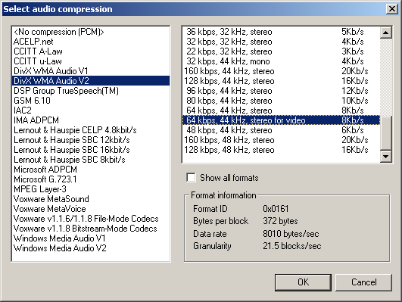The height and width of the screenshot is (302, 402).
Task: Select the IAC2 codec
Action: 91,111
